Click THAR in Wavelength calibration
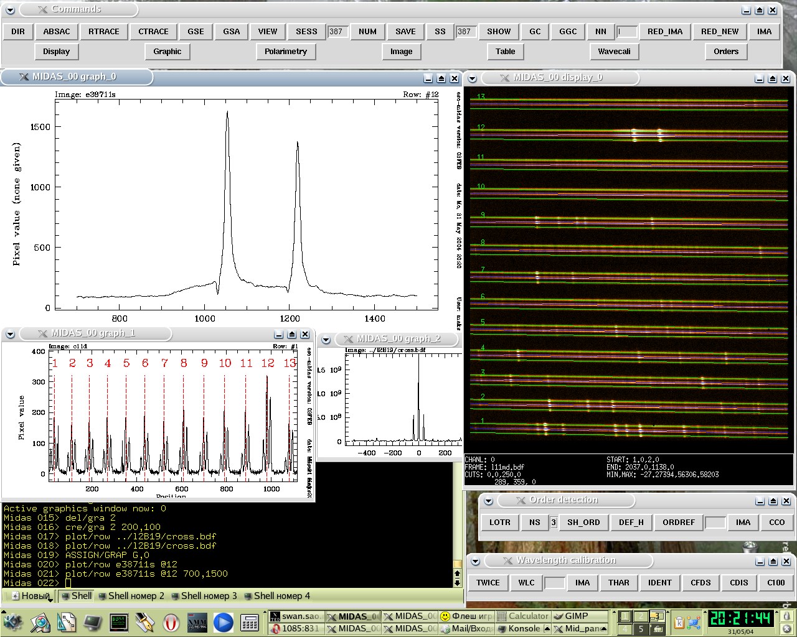This screenshot has width=797, height=637. point(619,583)
